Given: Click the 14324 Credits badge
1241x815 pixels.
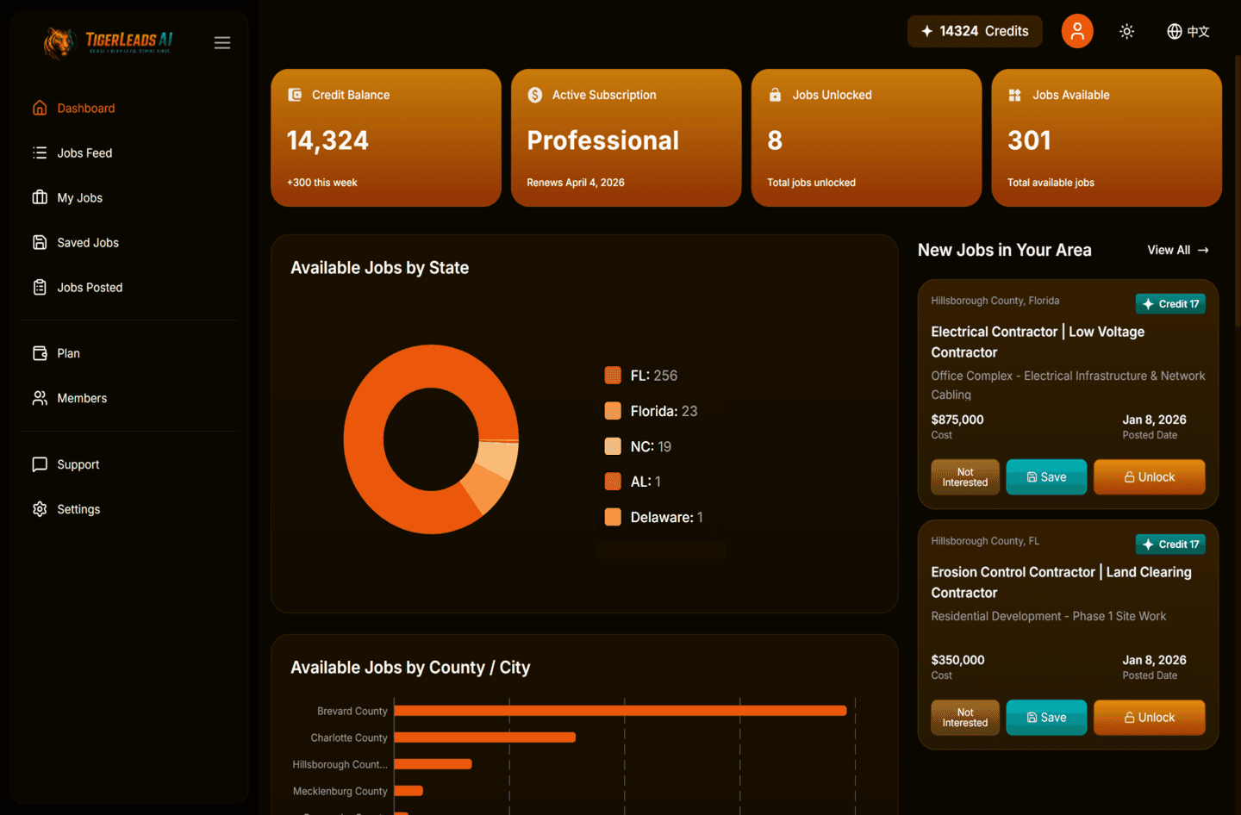Looking at the screenshot, I should [x=975, y=31].
